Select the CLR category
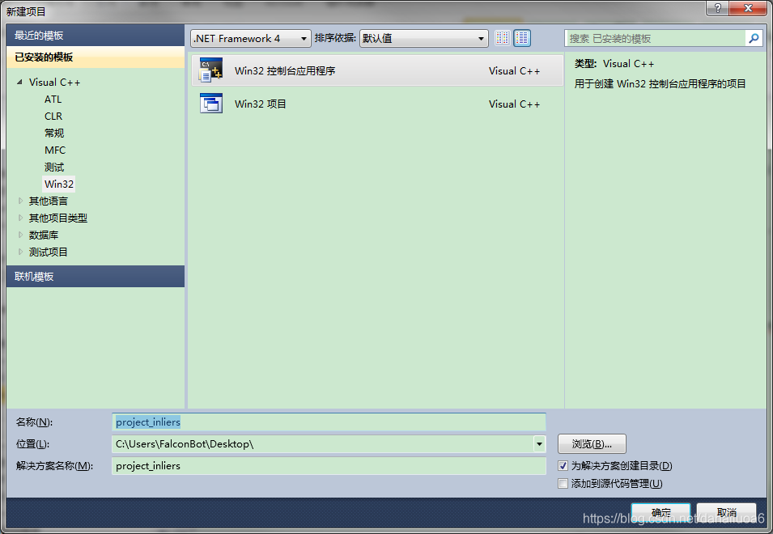Viewport: 773px width, 534px height. (53, 117)
